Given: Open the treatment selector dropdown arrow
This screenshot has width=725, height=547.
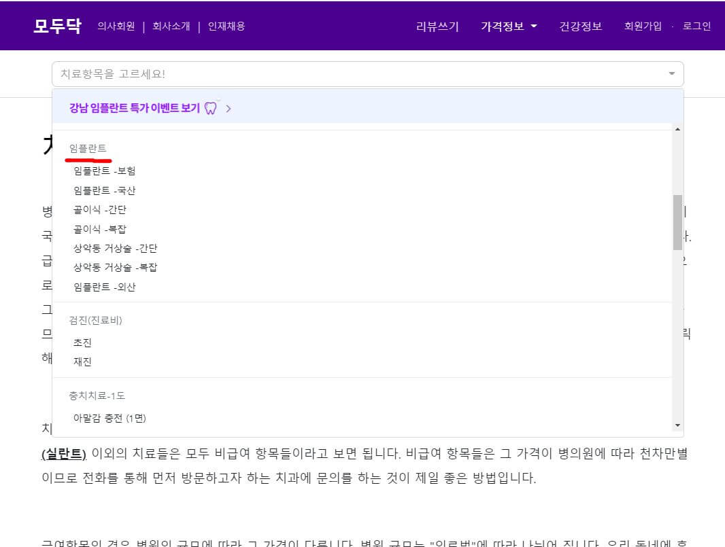Looking at the screenshot, I should point(671,73).
